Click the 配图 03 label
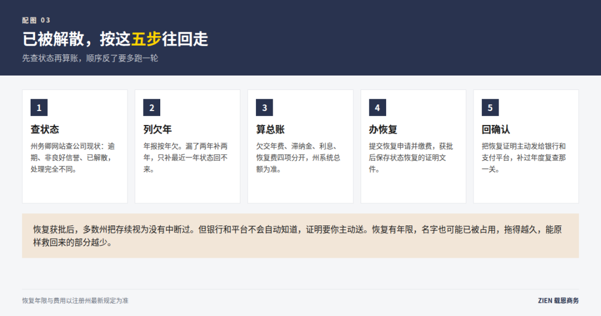 (36, 21)
